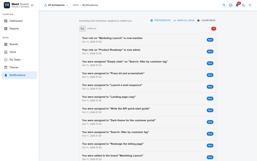Open assigned to "Search: filter by customer tag" notification
257x161 pixels.
148,134
